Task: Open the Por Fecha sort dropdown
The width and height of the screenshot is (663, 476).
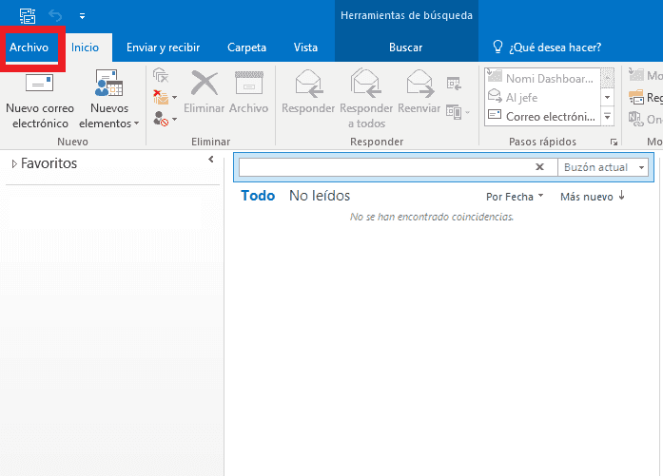Action: coord(515,197)
